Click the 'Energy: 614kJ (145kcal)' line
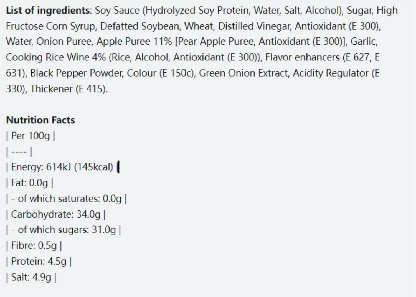 (x=62, y=167)
